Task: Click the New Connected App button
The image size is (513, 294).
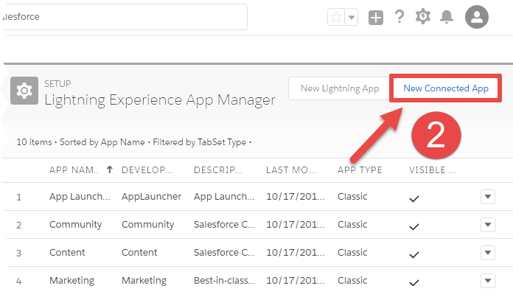Action: pyautogui.click(x=446, y=88)
